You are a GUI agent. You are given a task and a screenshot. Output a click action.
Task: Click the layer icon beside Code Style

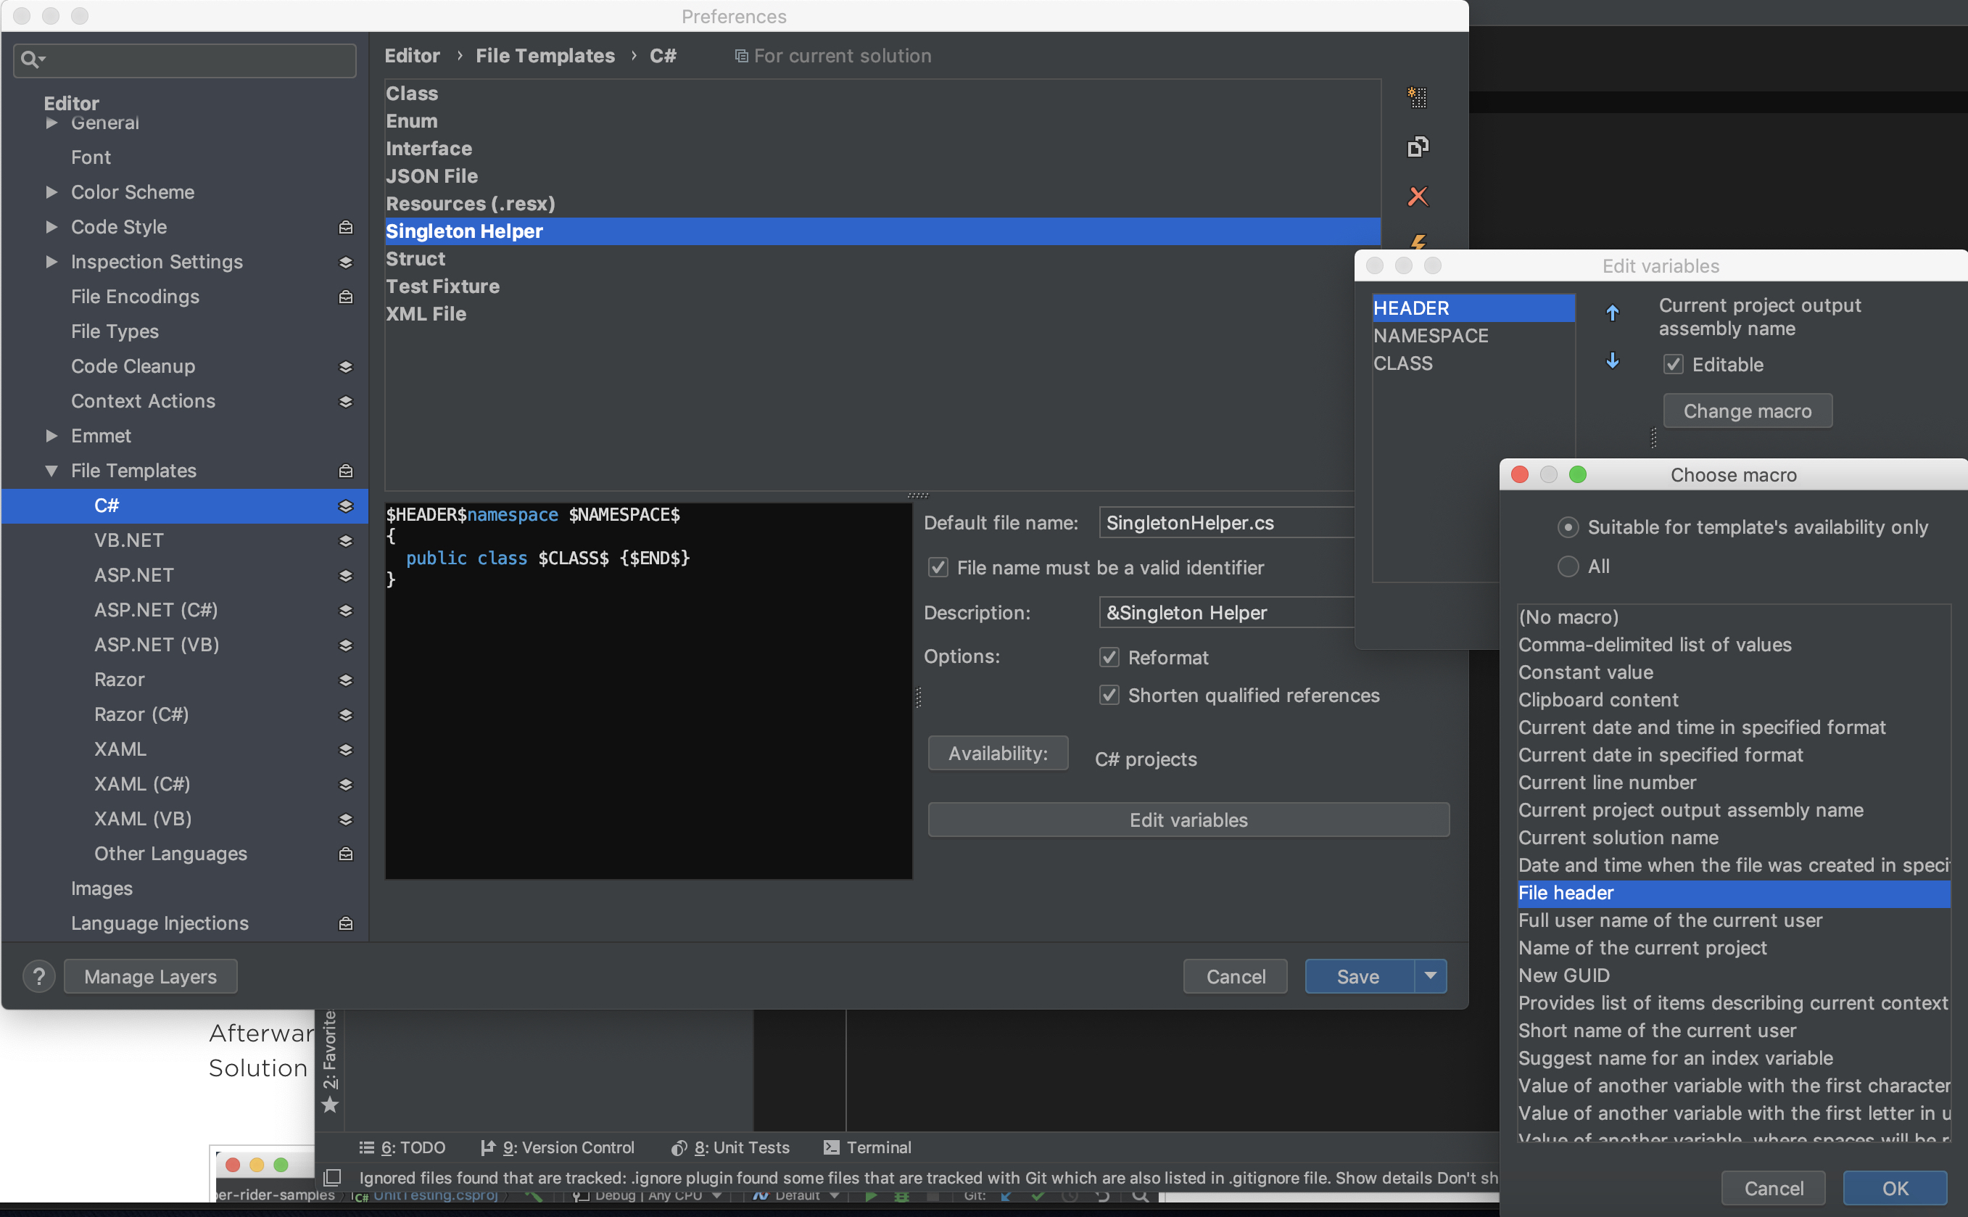[346, 228]
